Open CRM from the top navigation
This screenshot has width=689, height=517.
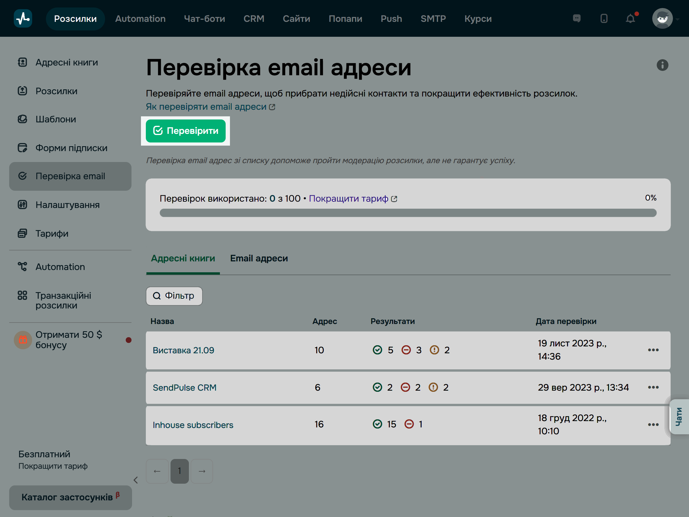254,18
